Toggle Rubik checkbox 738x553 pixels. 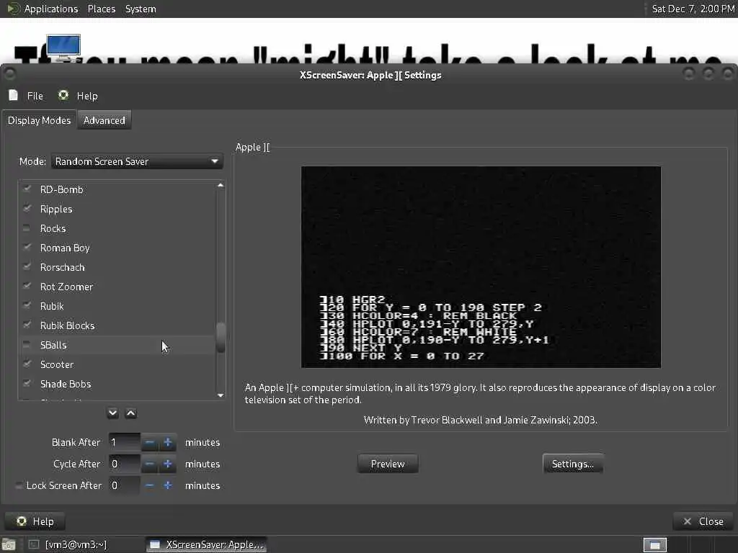click(x=27, y=305)
